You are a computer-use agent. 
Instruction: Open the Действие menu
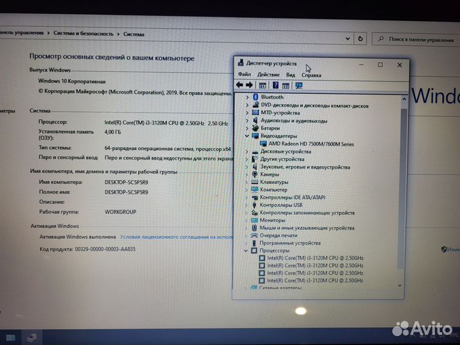268,75
